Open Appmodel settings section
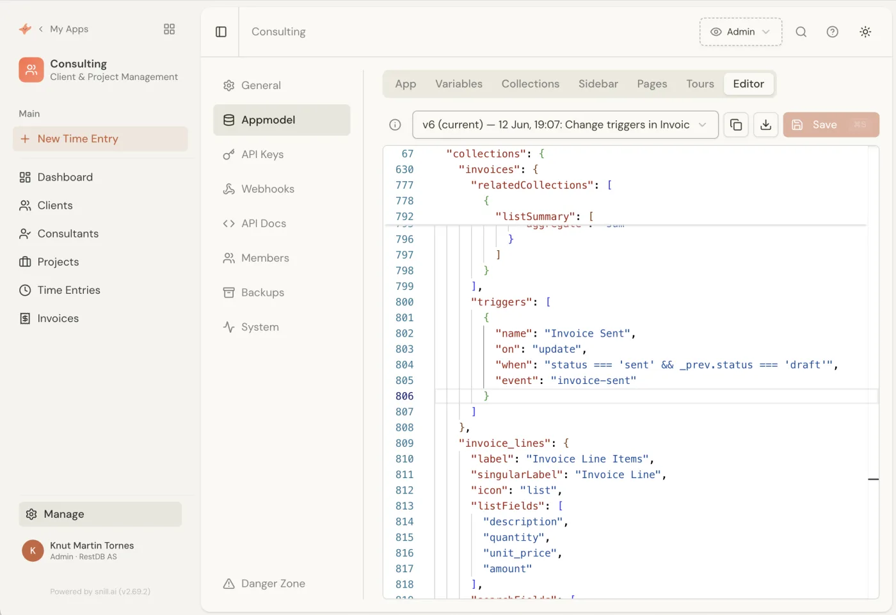Screen dimensions: 896x615 [x=282, y=120]
